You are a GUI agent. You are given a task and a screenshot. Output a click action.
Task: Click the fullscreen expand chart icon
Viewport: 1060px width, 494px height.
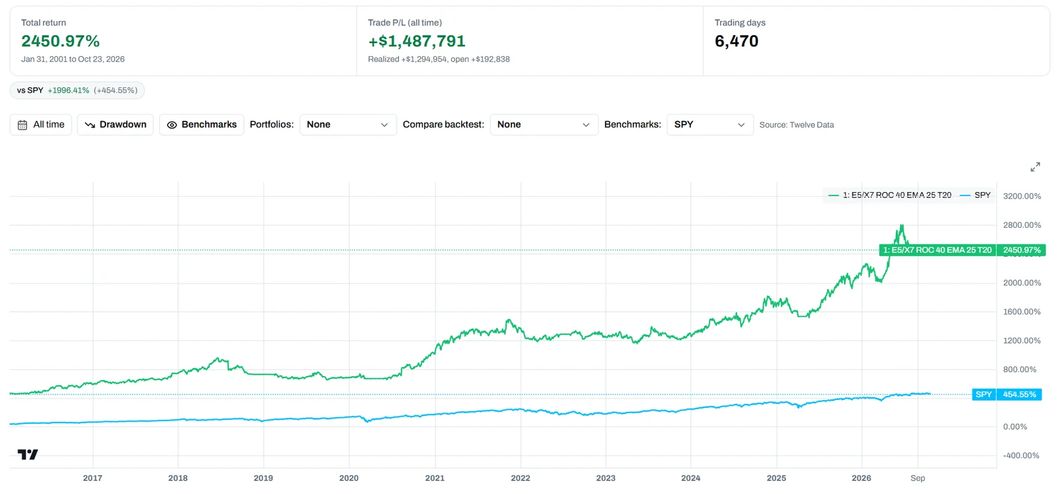(1035, 167)
